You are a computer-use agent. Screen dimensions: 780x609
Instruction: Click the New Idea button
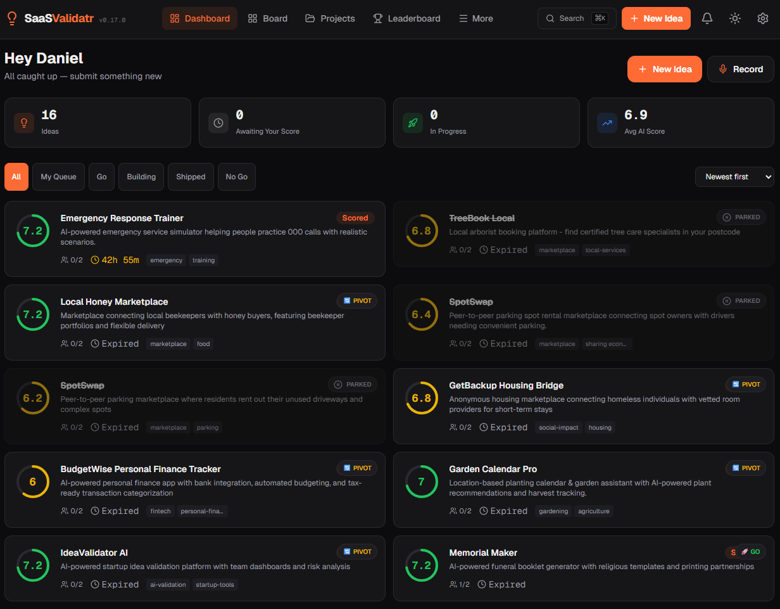(x=656, y=18)
